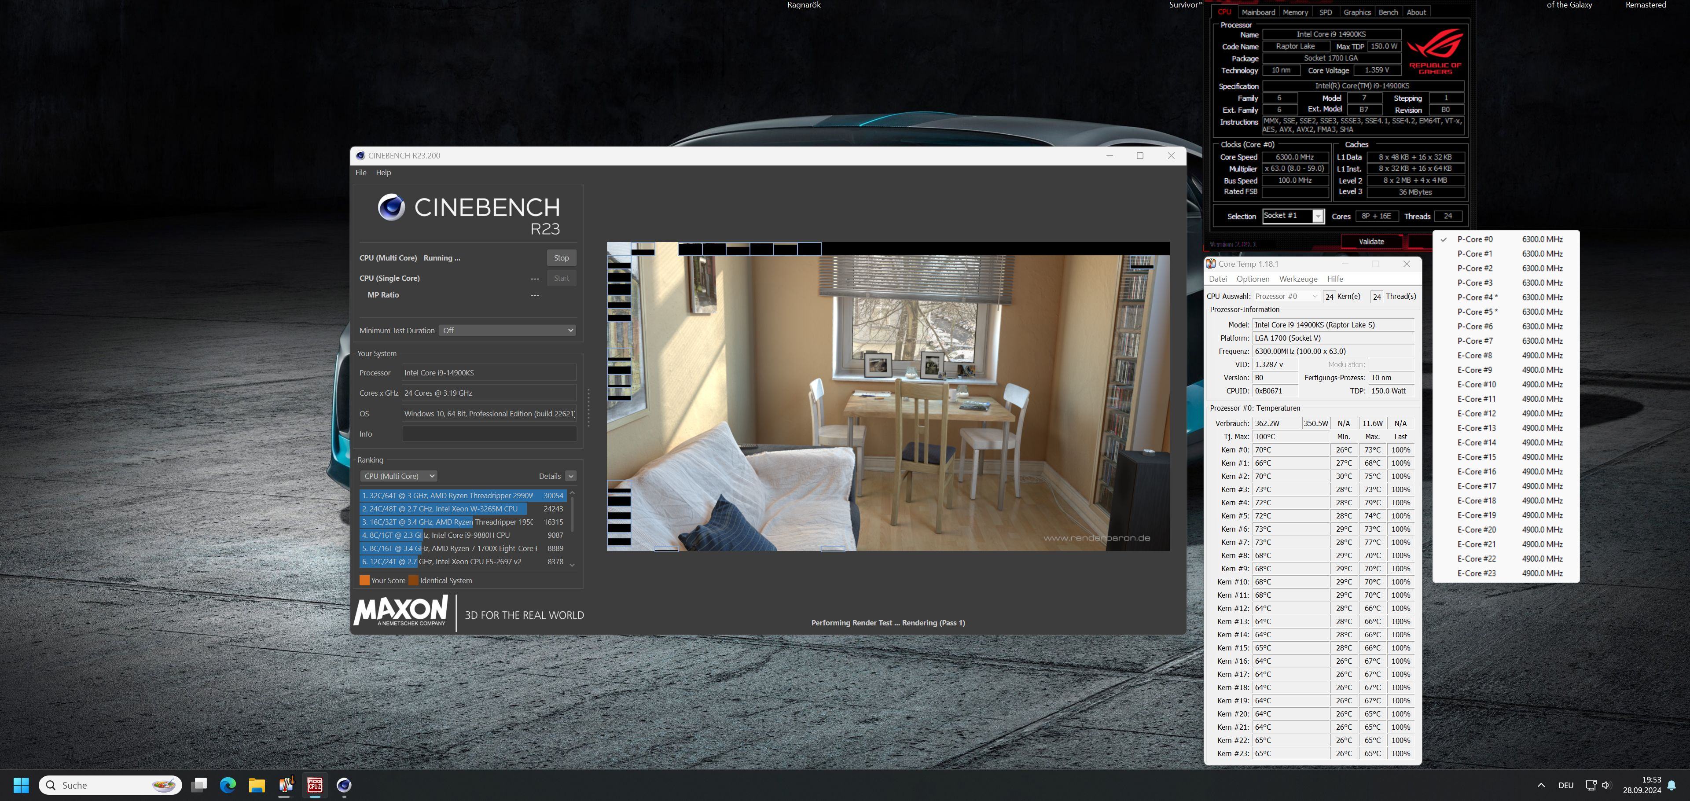1690x801 pixels.
Task: Select E-Core #8 from clock list
Action: coord(1475,356)
